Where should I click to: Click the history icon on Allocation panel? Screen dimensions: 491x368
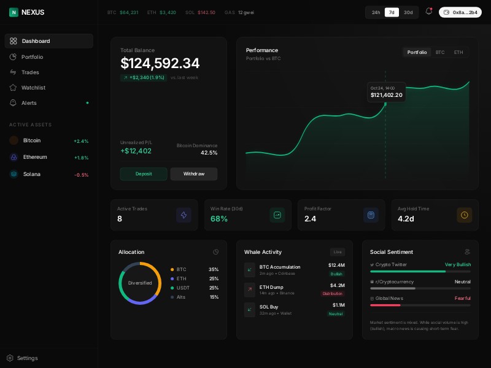pyautogui.click(x=216, y=252)
